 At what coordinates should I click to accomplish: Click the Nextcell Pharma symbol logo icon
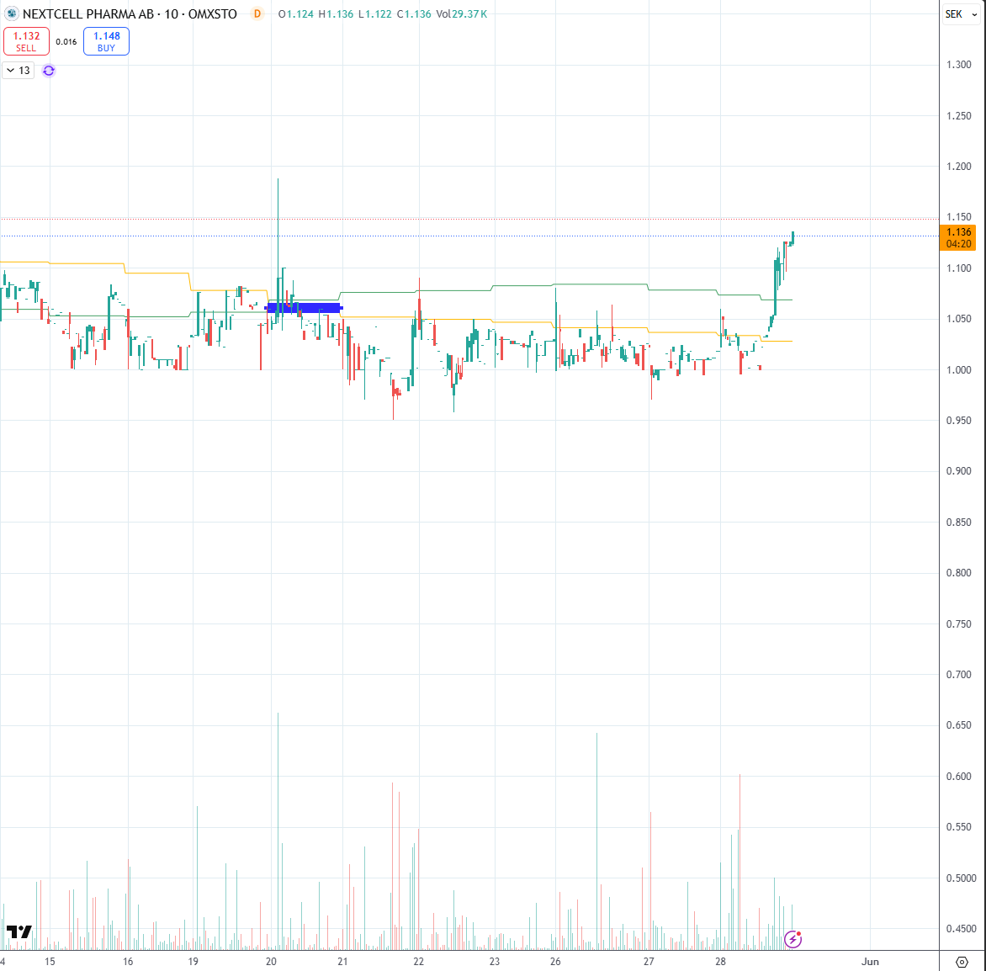[x=12, y=13]
